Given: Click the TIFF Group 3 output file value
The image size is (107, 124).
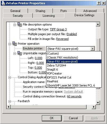Looking at the screenshot, I should (58, 29).
